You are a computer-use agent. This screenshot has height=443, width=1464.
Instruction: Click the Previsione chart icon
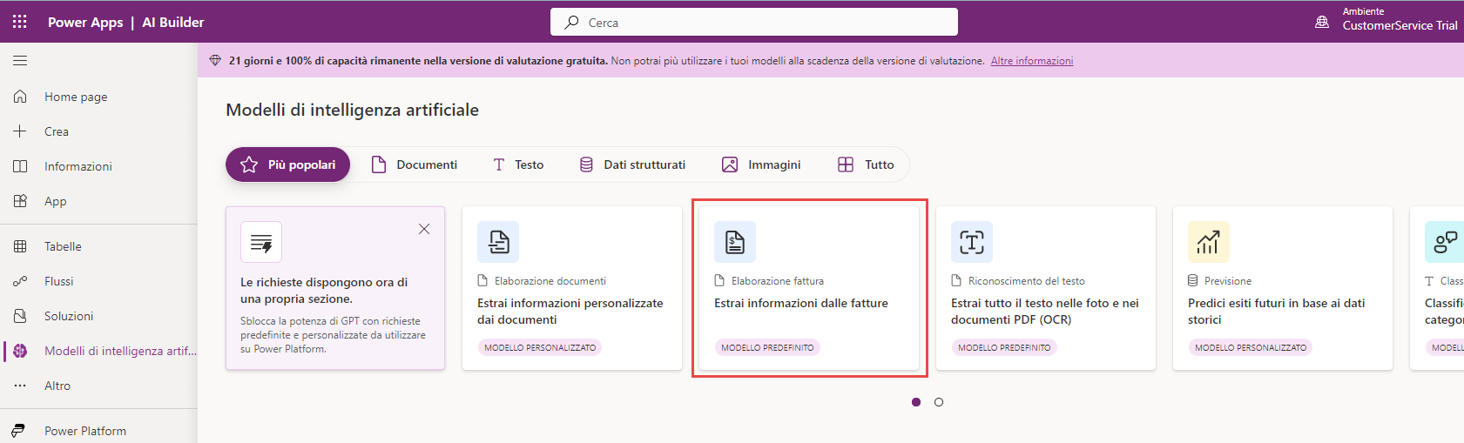coord(1208,242)
